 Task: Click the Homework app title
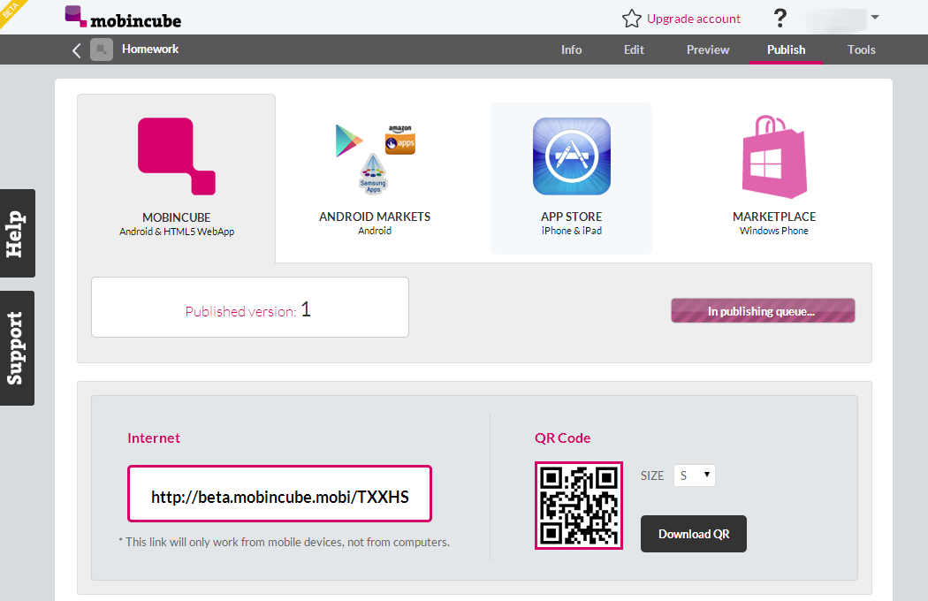point(150,49)
